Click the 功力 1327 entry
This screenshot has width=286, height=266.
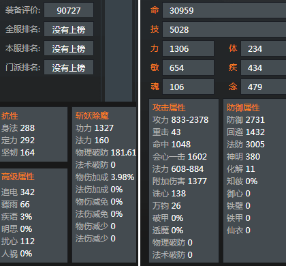point(95,128)
